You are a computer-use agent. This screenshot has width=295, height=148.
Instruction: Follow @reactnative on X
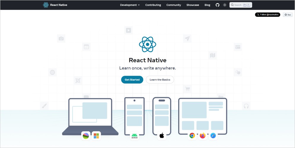tap(267, 15)
